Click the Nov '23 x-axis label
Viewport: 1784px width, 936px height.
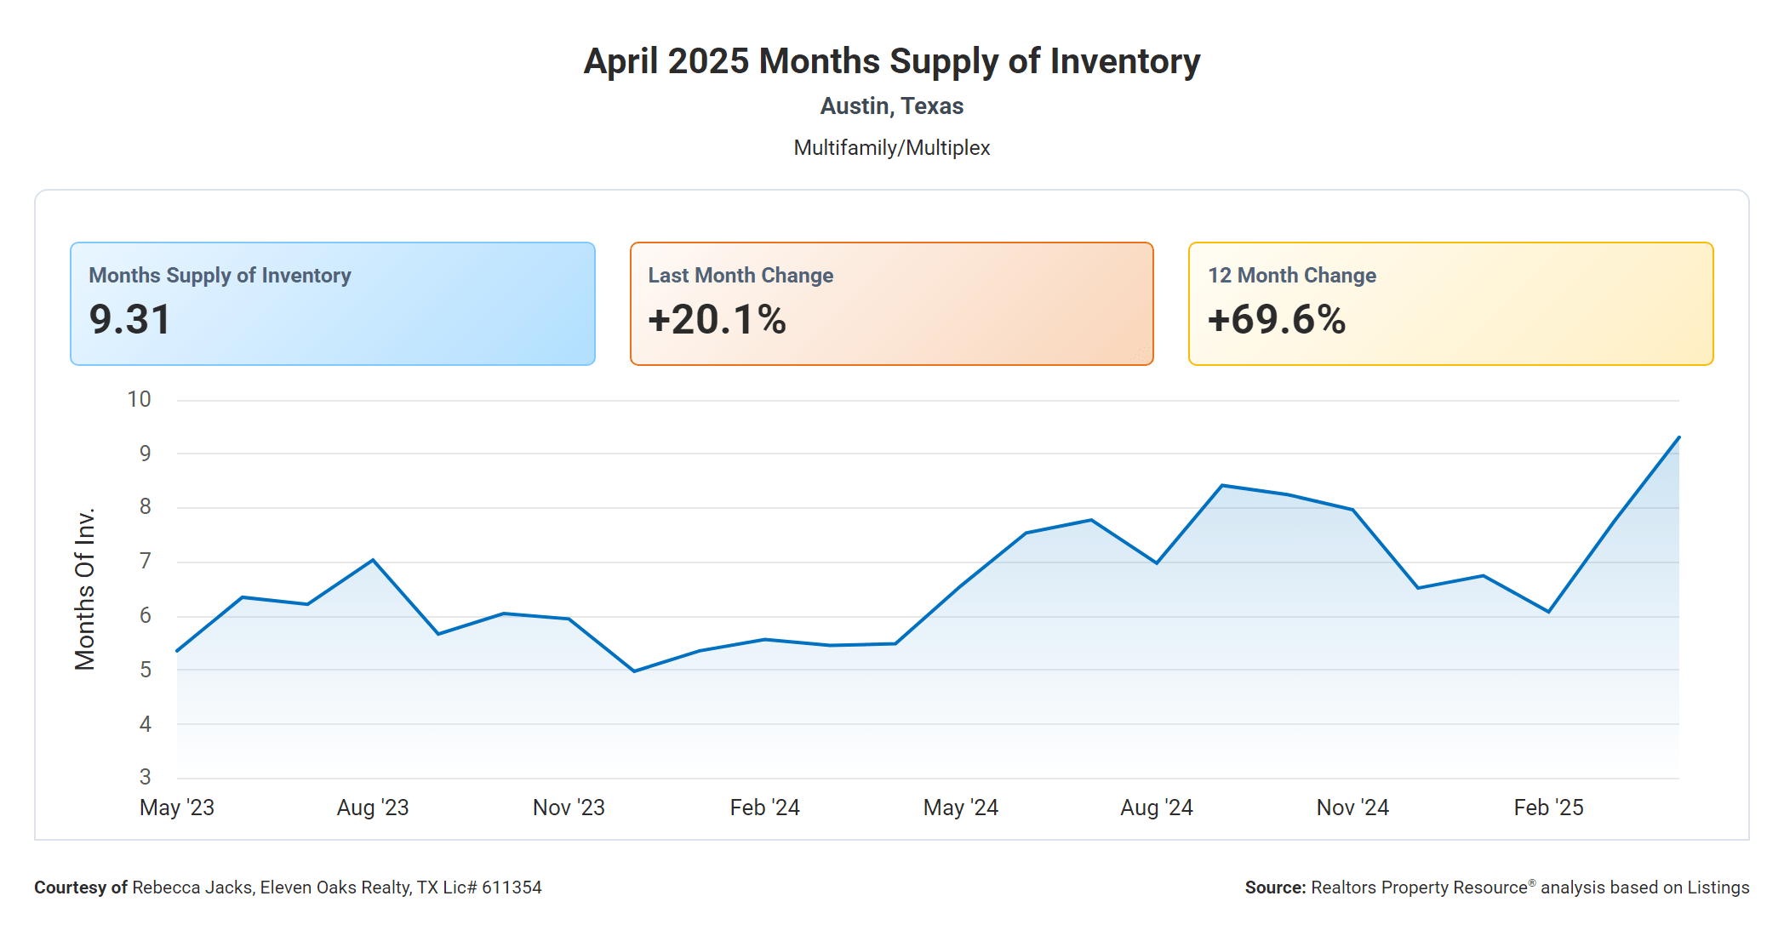[569, 808]
